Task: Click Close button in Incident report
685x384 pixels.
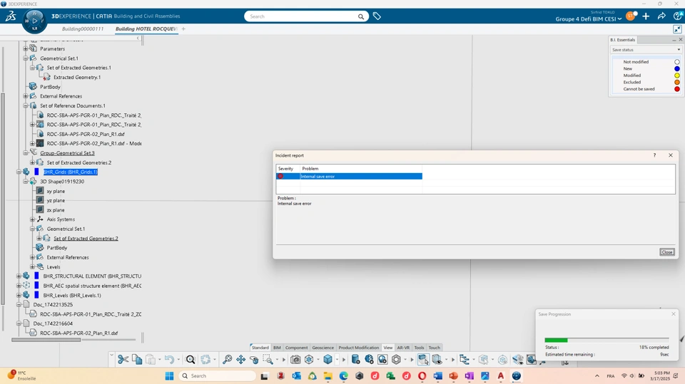Action: (666, 252)
